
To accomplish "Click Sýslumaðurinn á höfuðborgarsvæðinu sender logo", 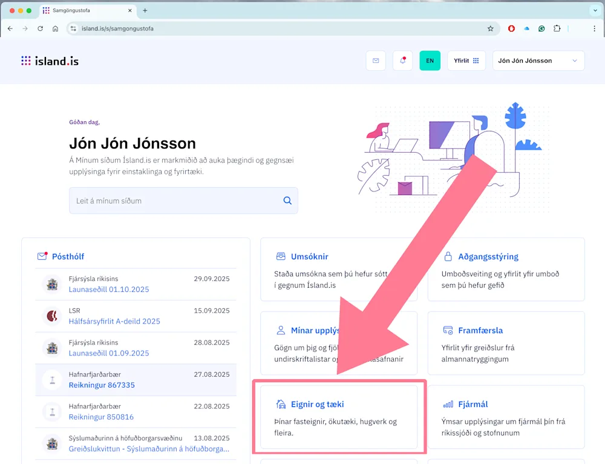I will (52, 443).
